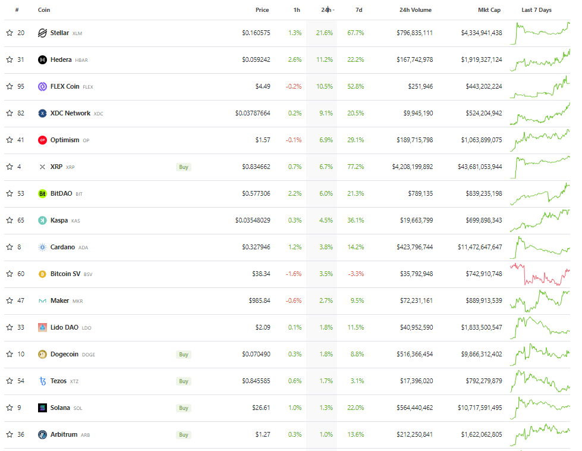Click FLEX Coin volume $251,946
Screen dimensions: 582x451
pyautogui.click(x=420, y=86)
